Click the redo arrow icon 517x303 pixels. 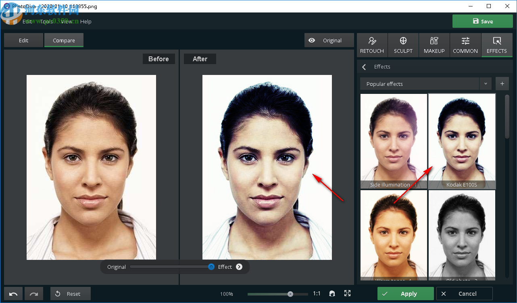(34, 294)
